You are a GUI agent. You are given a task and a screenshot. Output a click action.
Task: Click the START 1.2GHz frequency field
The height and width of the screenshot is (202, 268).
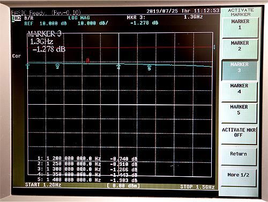point(43,185)
